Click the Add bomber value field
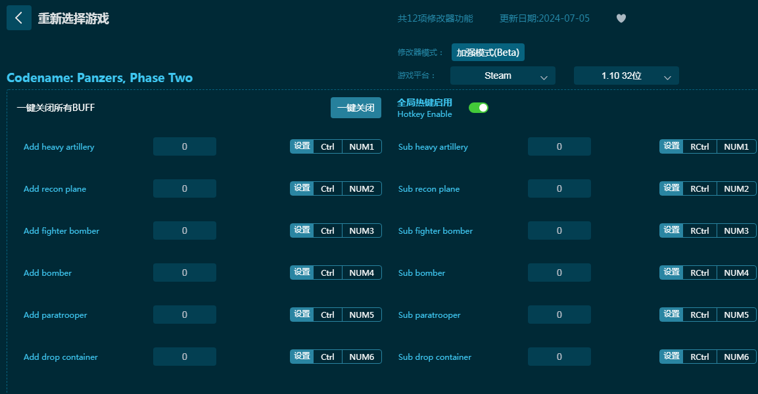The width and height of the screenshot is (758, 394). point(185,273)
